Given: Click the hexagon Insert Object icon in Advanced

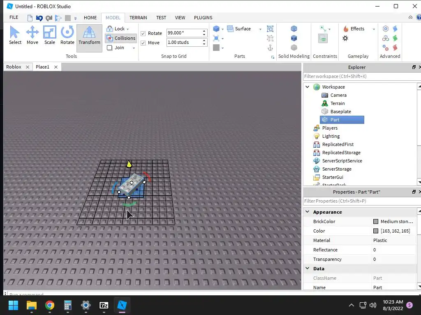Looking at the screenshot, I should [386, 29].
